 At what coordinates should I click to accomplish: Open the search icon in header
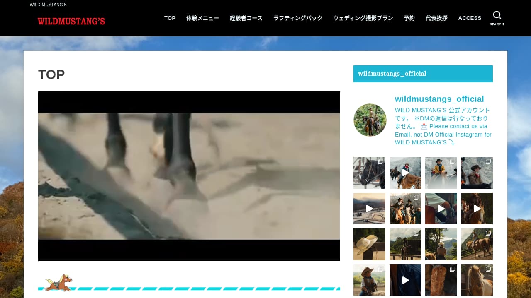coord(497,18)
